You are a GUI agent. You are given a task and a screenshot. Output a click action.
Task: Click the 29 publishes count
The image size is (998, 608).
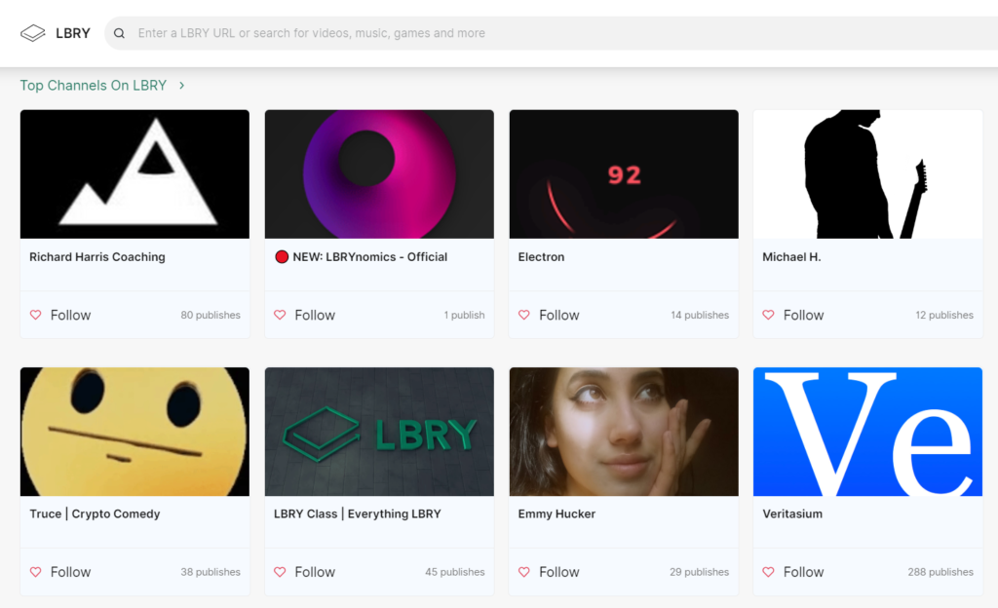click(x=700, y=572)
